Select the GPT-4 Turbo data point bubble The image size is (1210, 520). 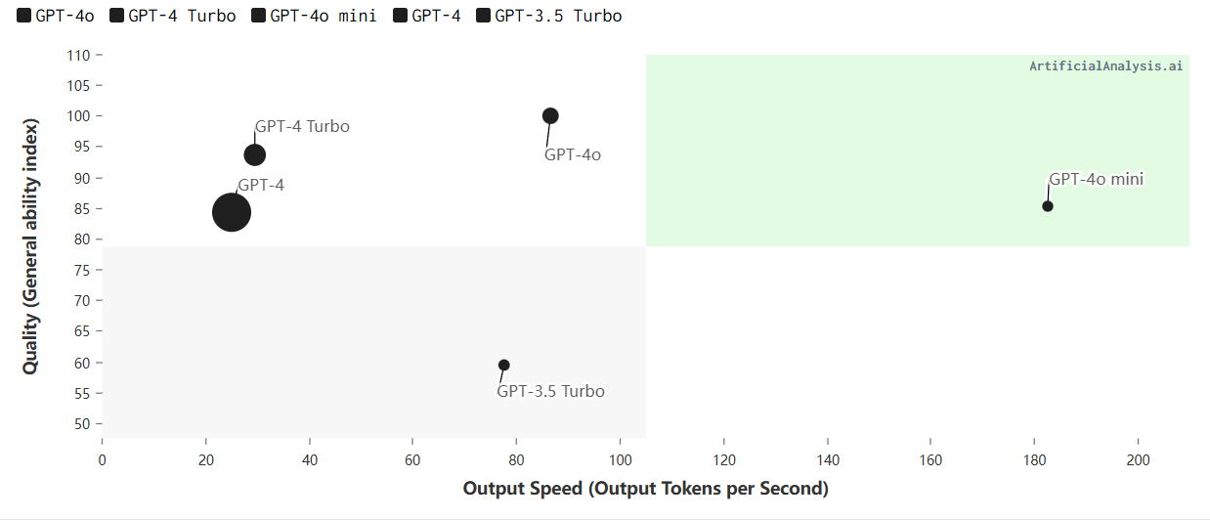(255, 154)
